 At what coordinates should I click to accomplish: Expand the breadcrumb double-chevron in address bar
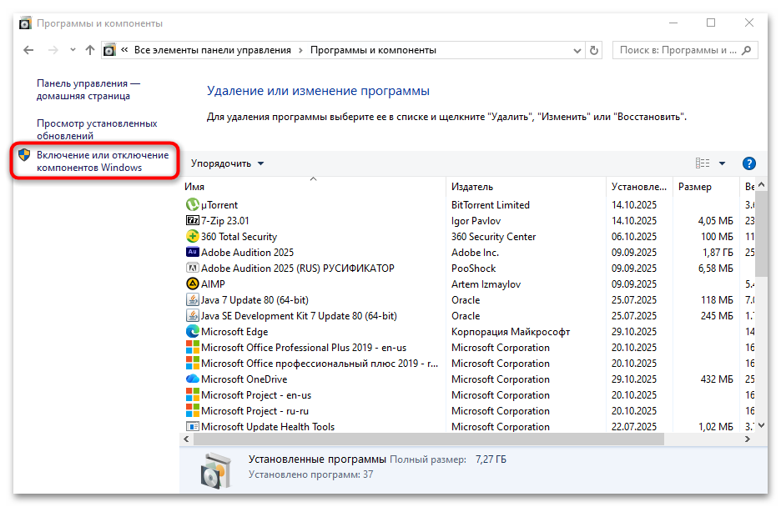[124, 50]
